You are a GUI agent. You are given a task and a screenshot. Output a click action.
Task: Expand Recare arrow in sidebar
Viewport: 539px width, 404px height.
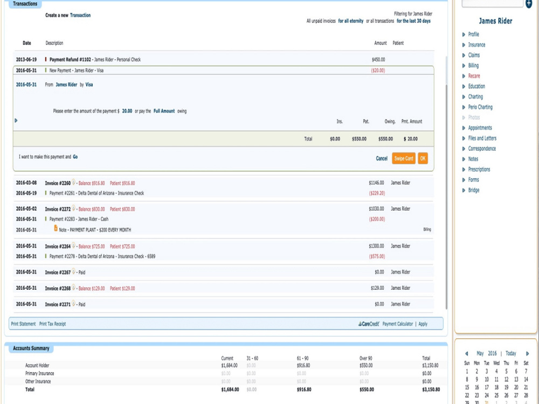pyautogui.click(x=464, y=76)
